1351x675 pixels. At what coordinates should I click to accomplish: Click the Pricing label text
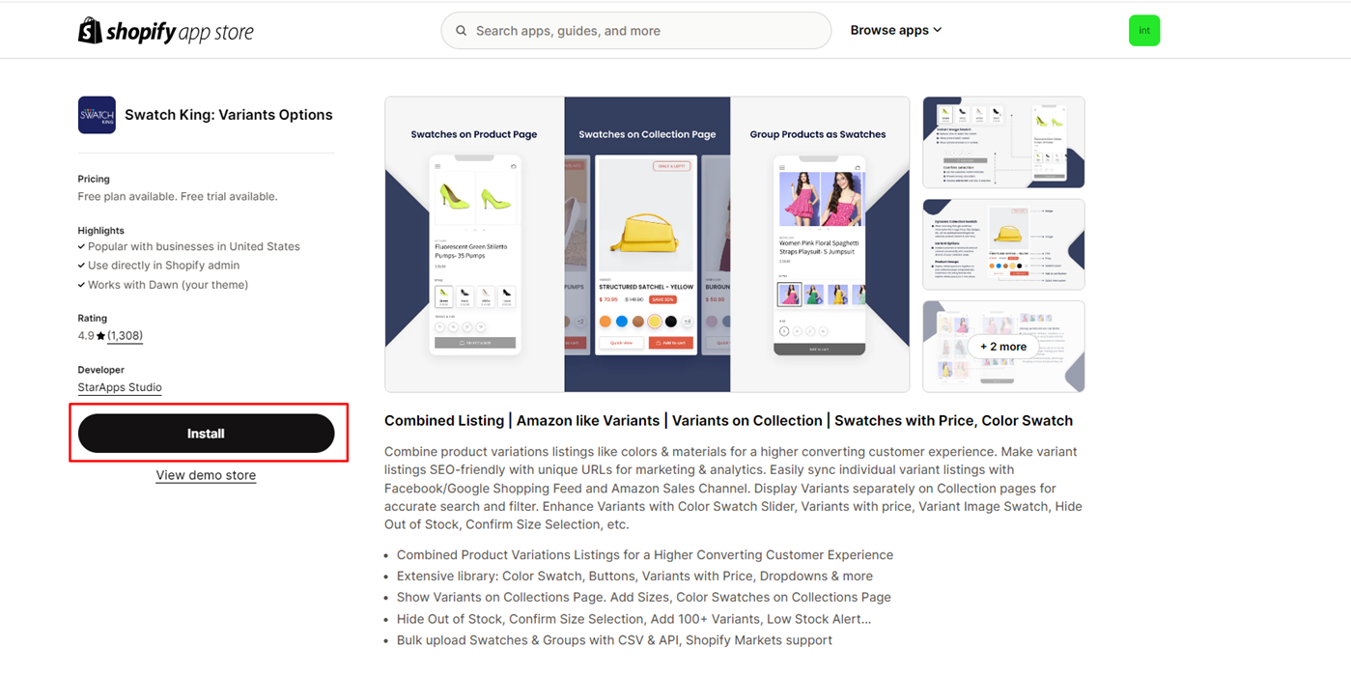pos(94,179)
